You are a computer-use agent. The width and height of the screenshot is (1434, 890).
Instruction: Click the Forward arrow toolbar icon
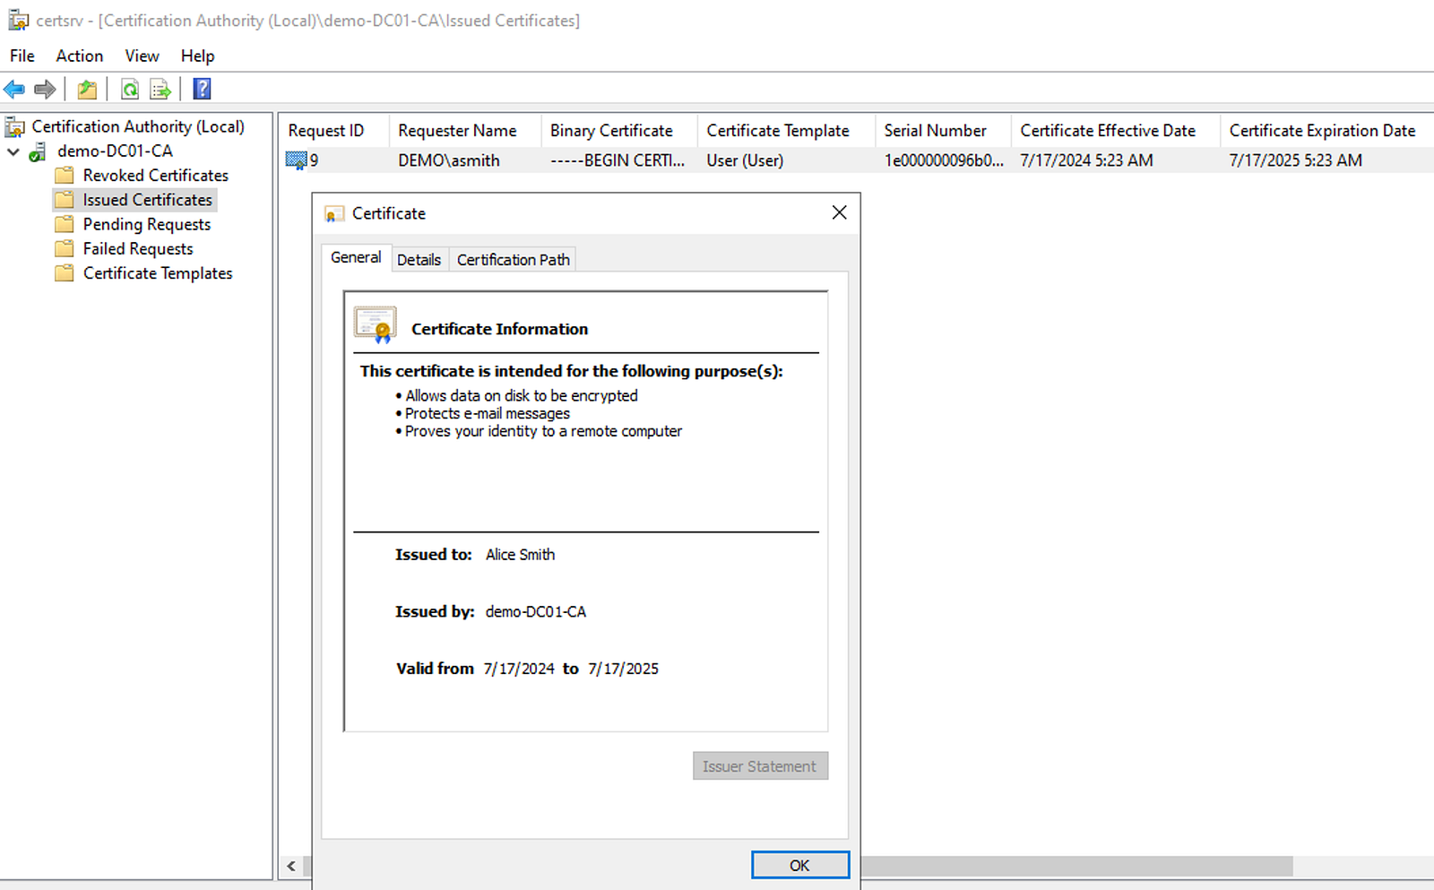pyautogui.click(x=45, y=89)
